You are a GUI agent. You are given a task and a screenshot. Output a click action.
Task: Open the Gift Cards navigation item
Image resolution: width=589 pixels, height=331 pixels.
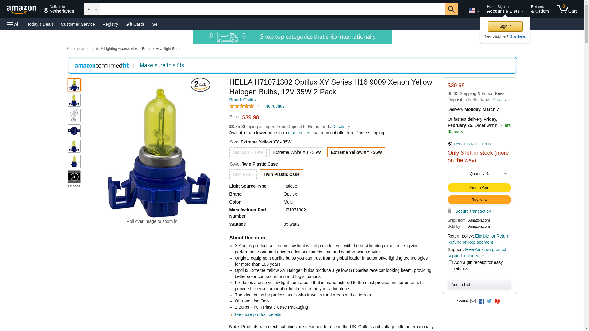click(135, 24)
